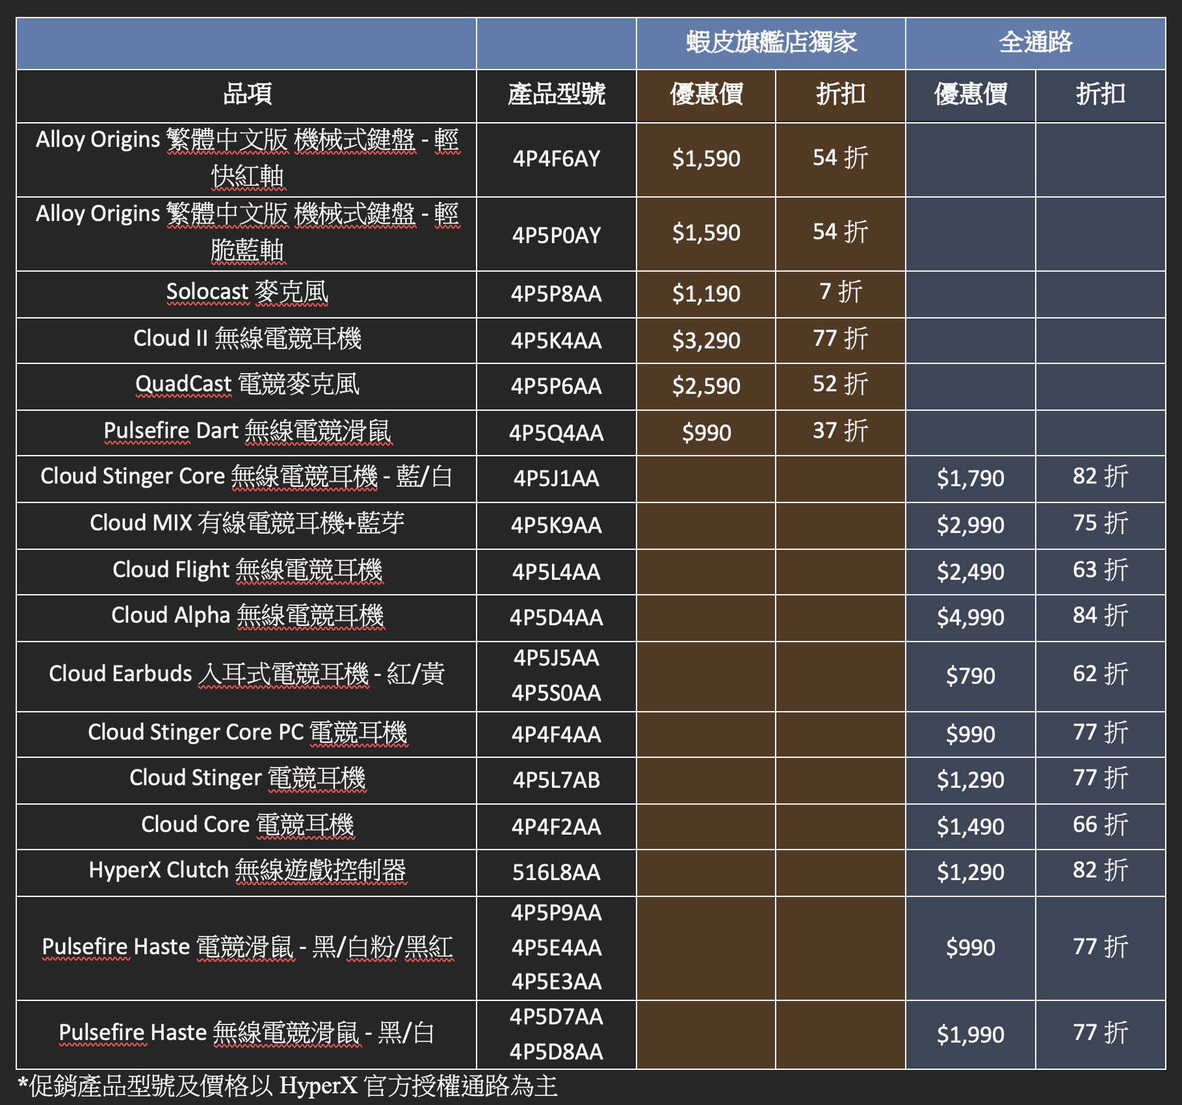Viewport: 1182px width, 1105px height.
Task: Click model number 516L8AA
Action: tap(556, 872)
